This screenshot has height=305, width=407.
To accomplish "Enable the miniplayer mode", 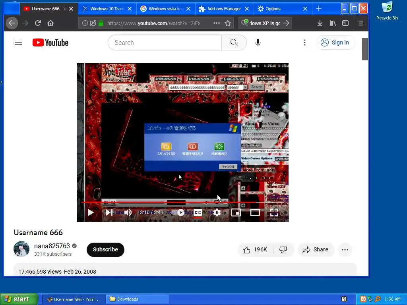I will 236,213.
